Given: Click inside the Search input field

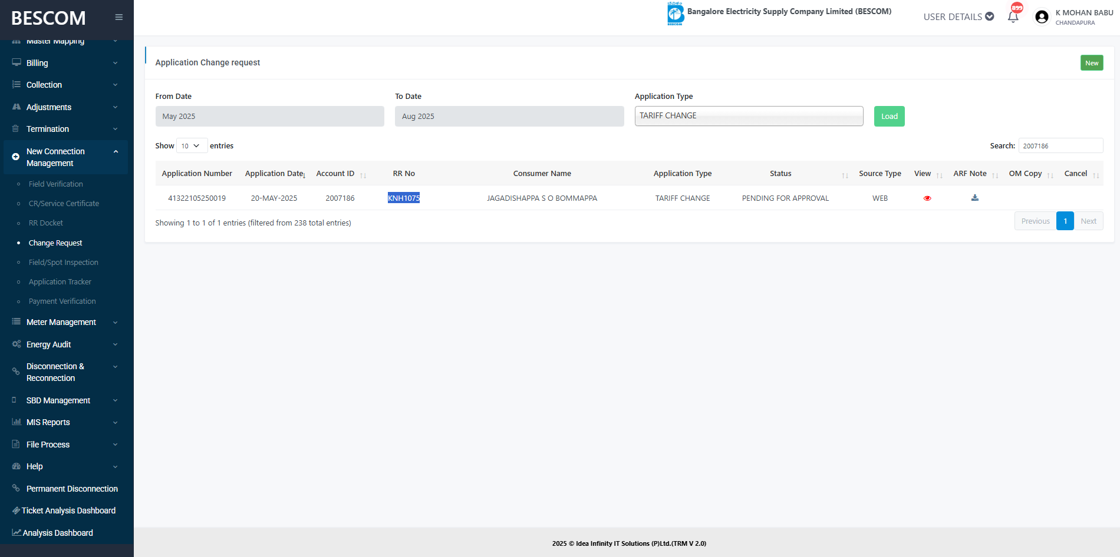Looking at the screenshot, I should point(1060,146).
